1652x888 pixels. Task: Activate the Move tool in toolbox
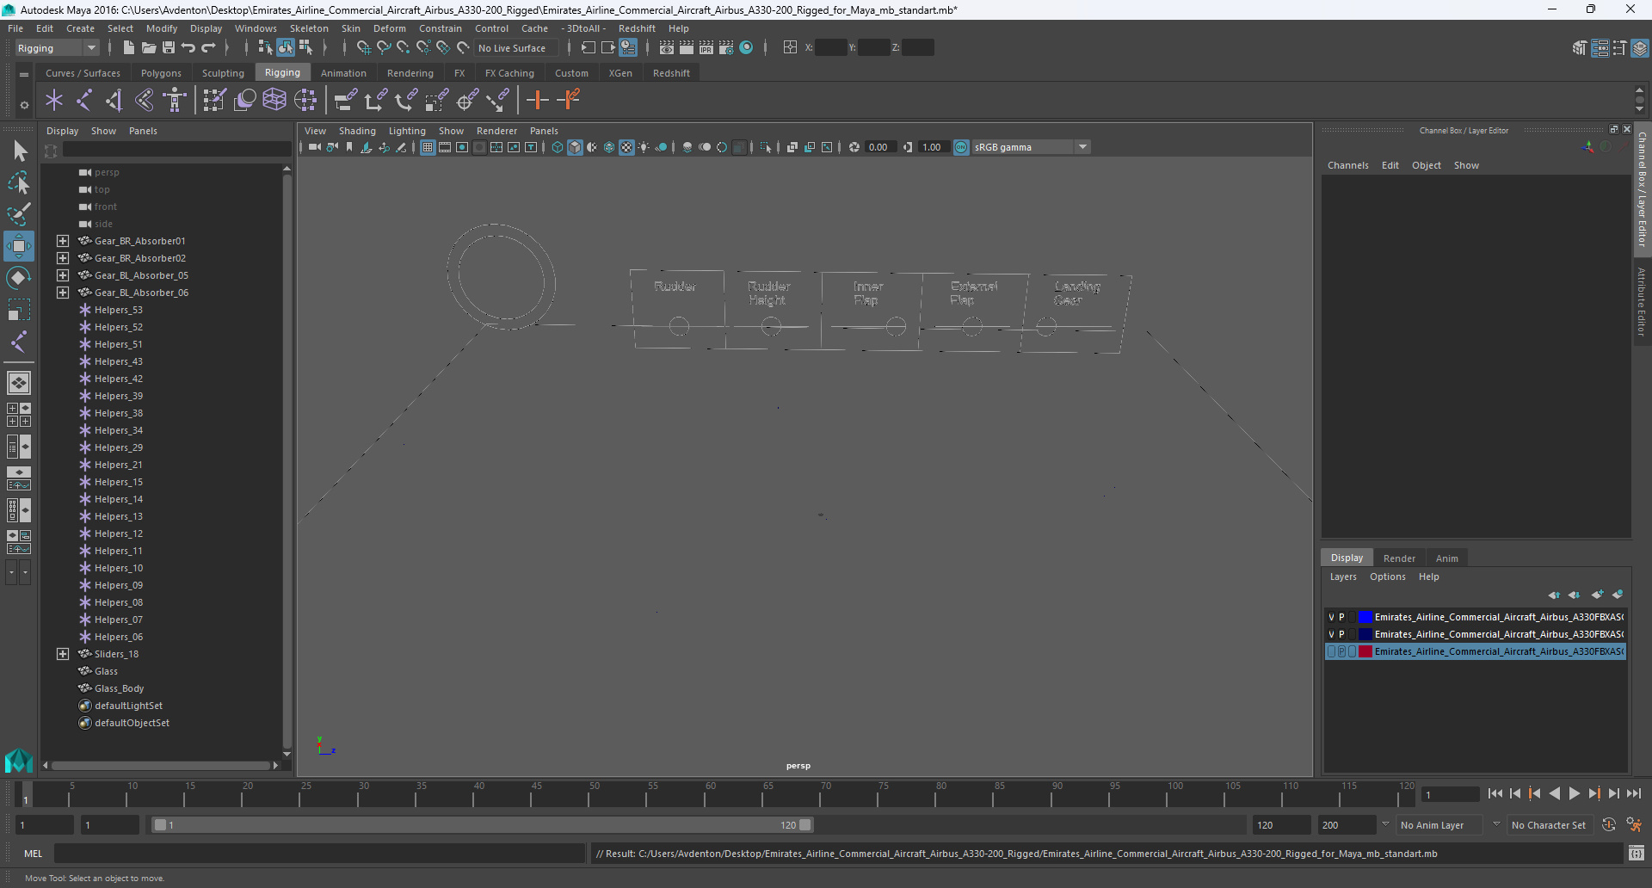point(19,246)
